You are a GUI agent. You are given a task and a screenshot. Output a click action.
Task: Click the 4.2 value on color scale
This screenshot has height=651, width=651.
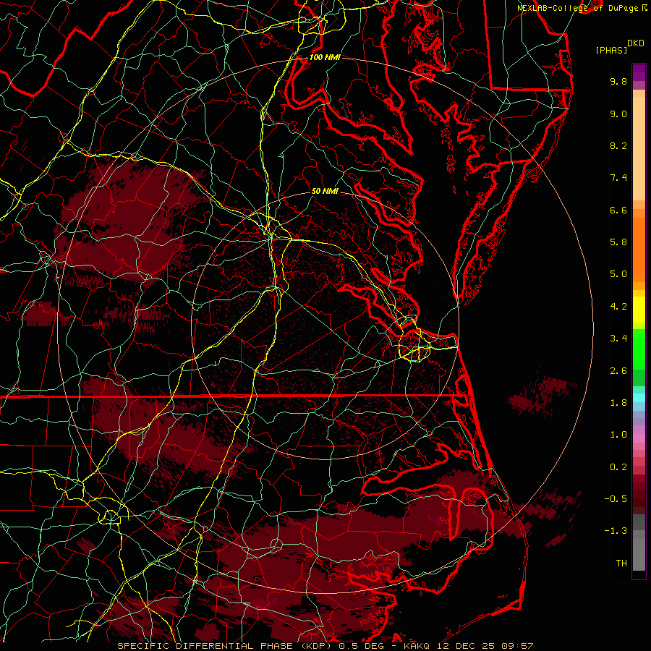pos(618,307)
